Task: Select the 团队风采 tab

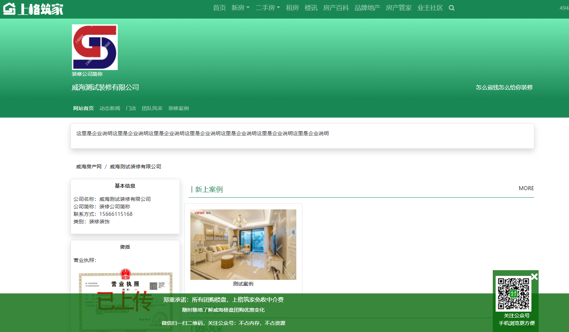Action: coord(152,108)
